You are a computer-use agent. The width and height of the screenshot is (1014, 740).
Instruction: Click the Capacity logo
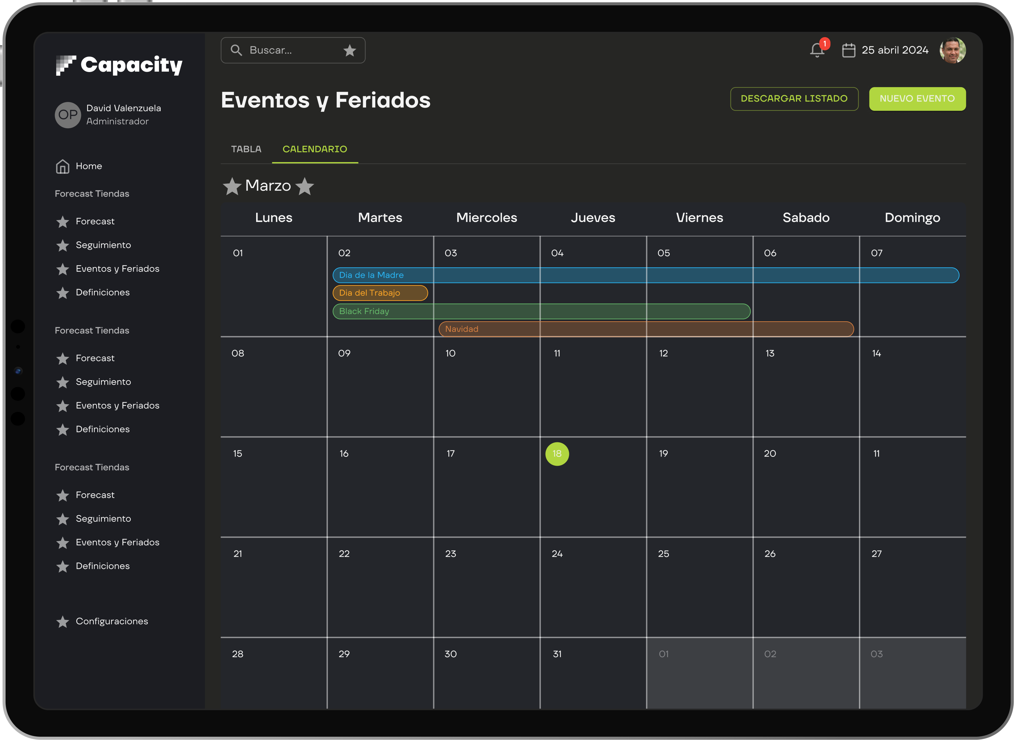click(x=119, y=65)
